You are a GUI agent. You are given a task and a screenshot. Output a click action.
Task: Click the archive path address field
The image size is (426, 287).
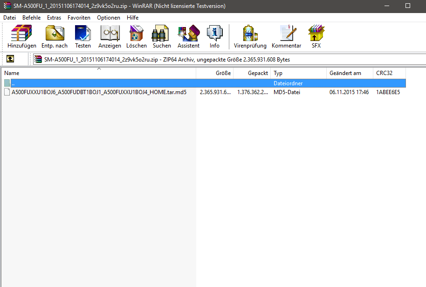pyautogui.click(x=229, y=59)
